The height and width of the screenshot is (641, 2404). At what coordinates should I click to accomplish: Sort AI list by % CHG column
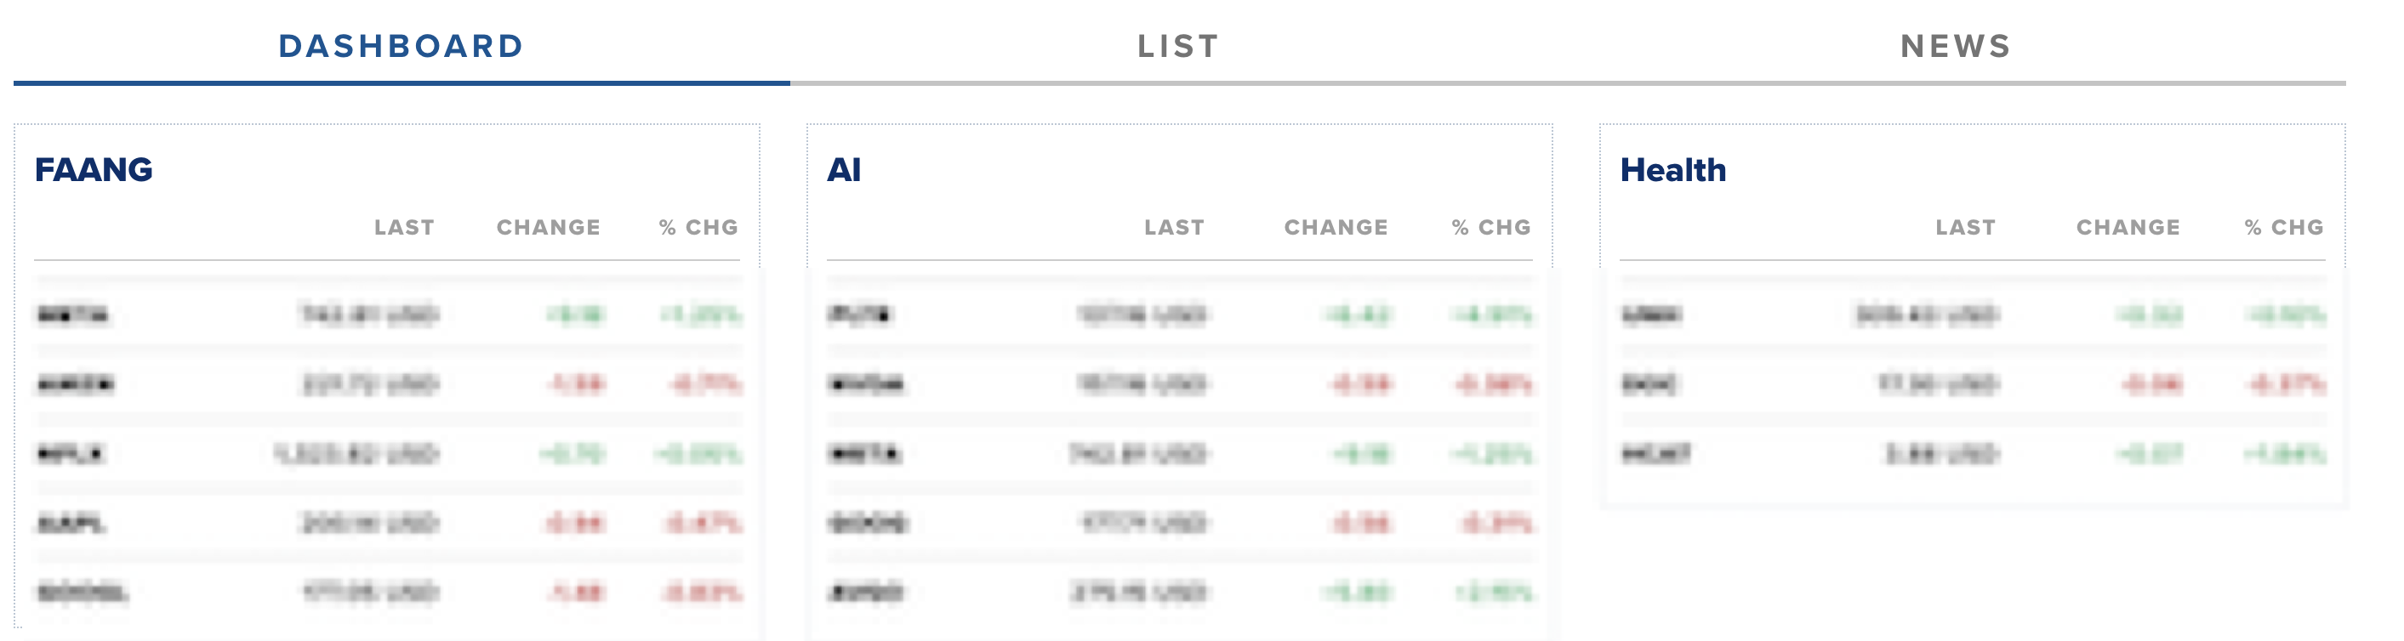(x=1491, y=228)
